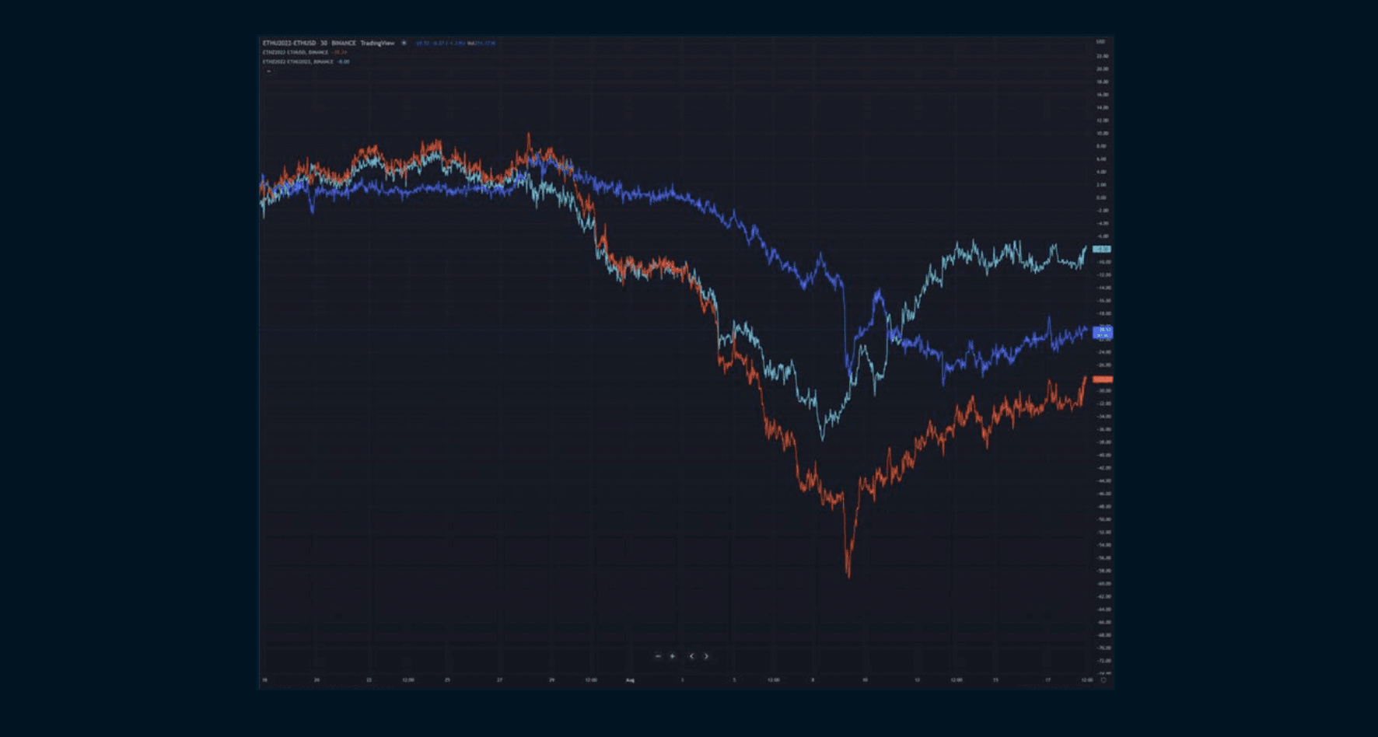The image size is (1378, 737).
Task: Open the 30-minute timeframe selector
Action: coord(323,44)
